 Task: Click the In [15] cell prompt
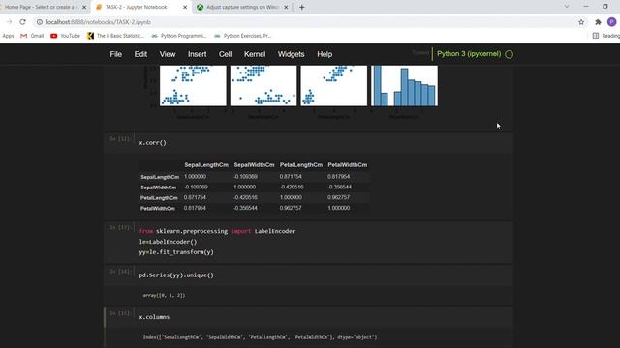coord(120,313)
